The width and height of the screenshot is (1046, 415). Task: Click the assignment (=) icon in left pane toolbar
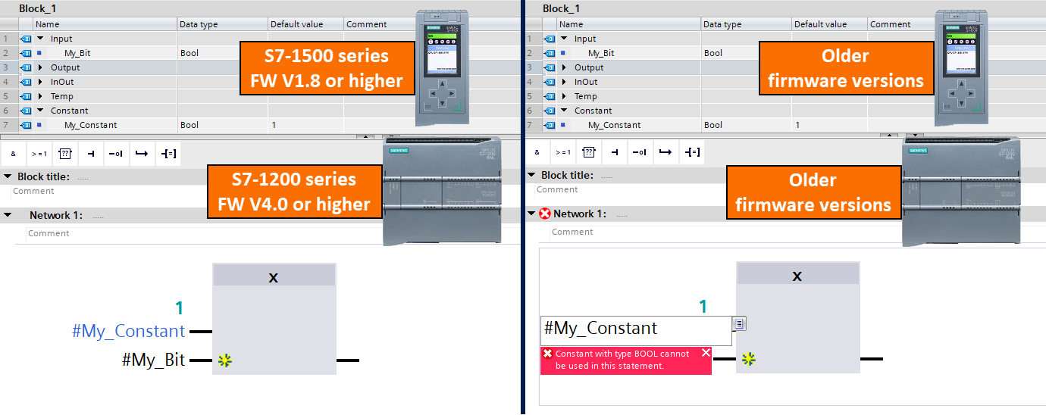[x=168, y=153]
